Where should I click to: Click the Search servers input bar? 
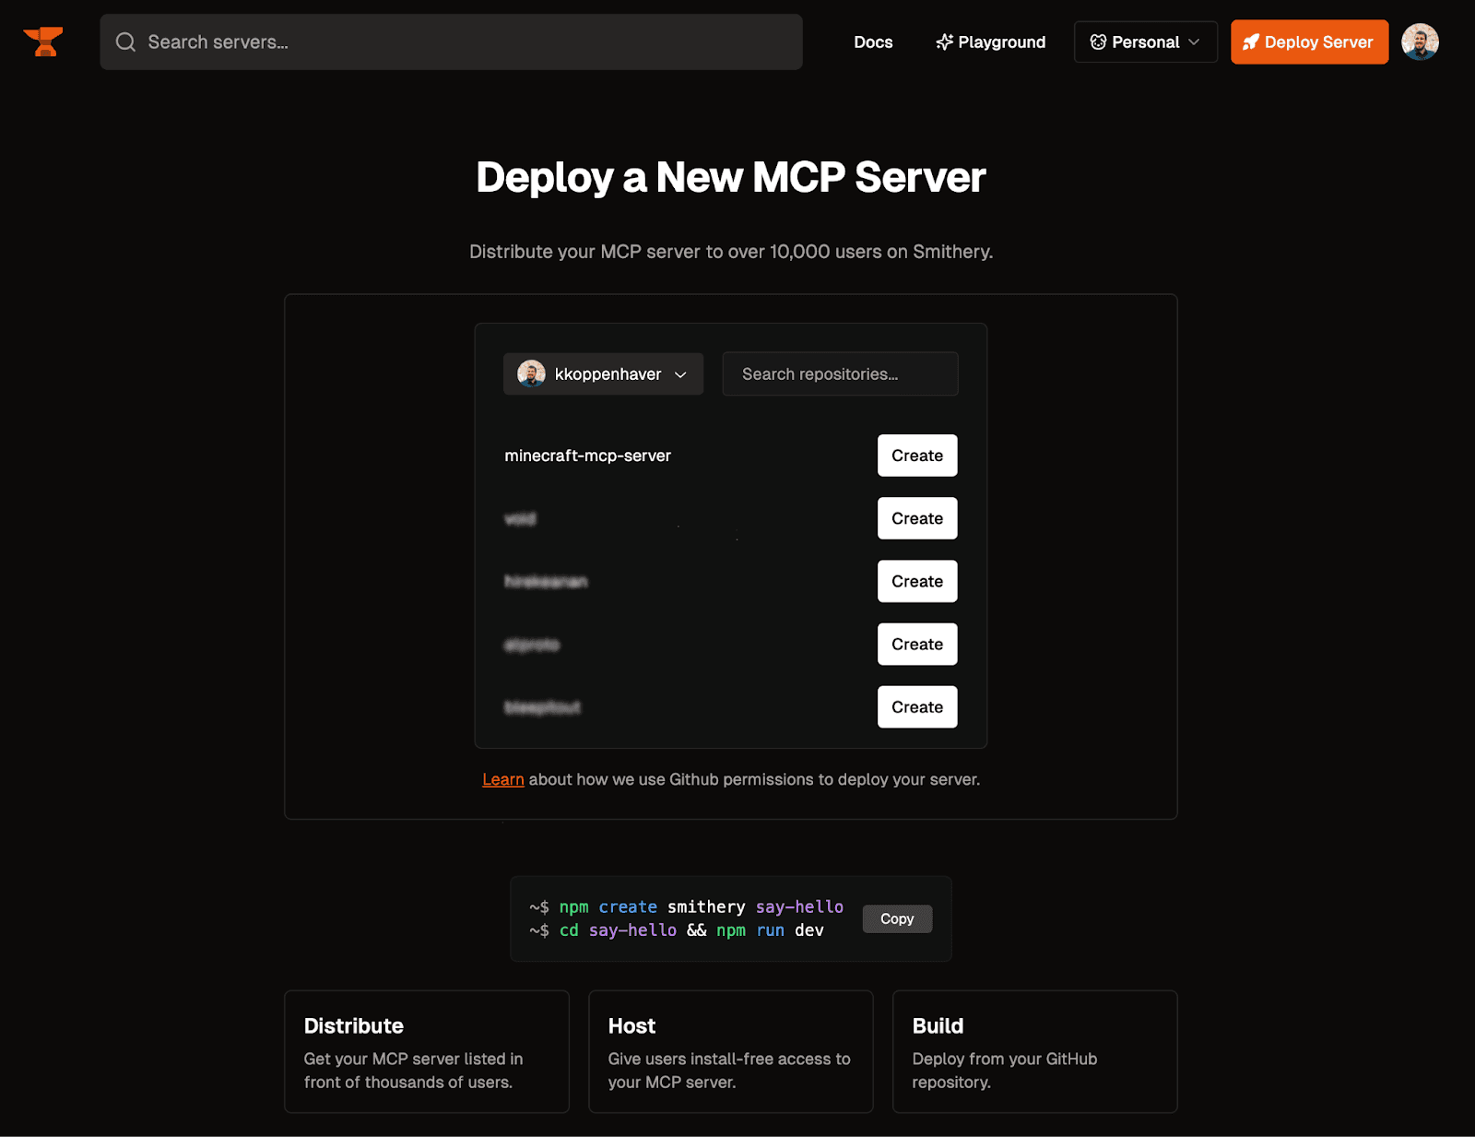point(451,41)
